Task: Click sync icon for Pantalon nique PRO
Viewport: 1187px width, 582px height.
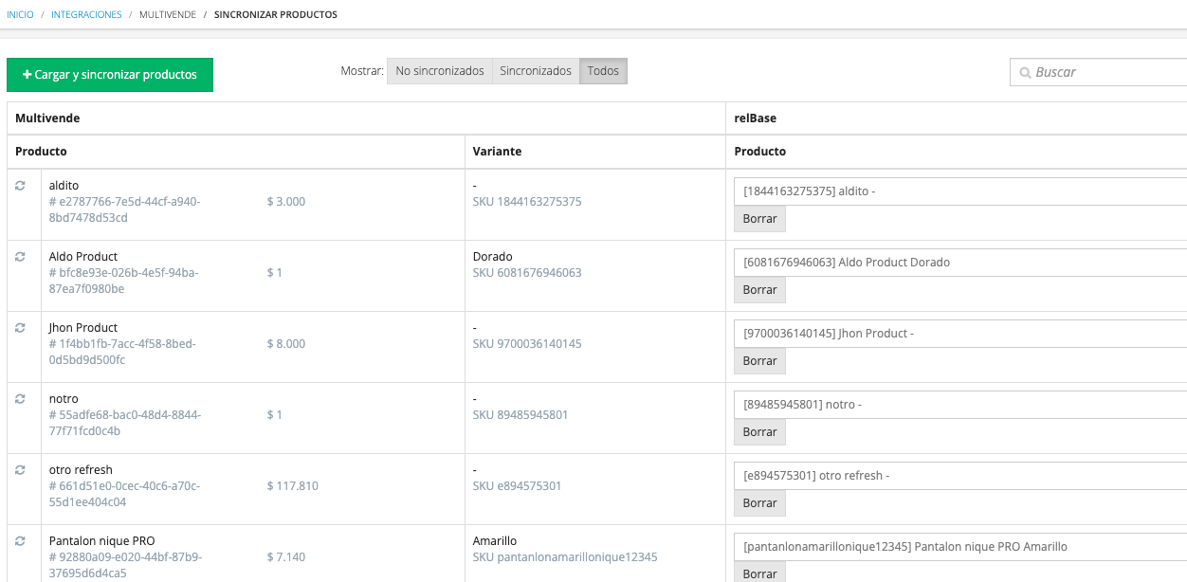Action: click(20, 541)
